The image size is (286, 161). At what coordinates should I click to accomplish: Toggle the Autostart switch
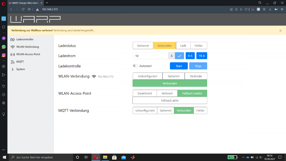(x=135, y=66)
